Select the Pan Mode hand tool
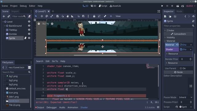Screen dimensions: 197x111 pos(67,16)
